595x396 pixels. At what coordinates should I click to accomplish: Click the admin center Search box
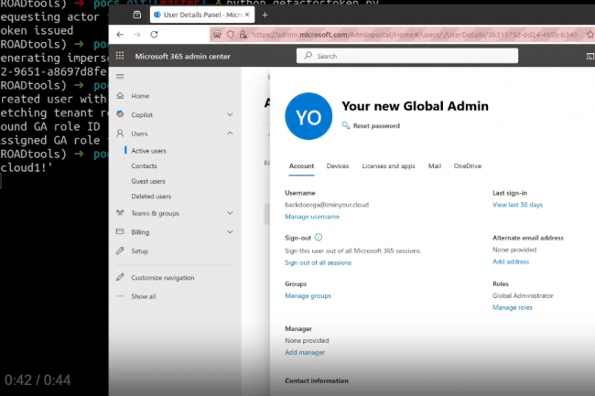point(407,56)
